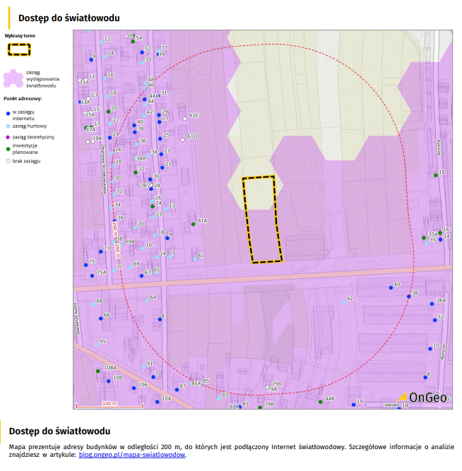
Task: Select the green address marker labeled 44B
Action: (x=321, y=402)
